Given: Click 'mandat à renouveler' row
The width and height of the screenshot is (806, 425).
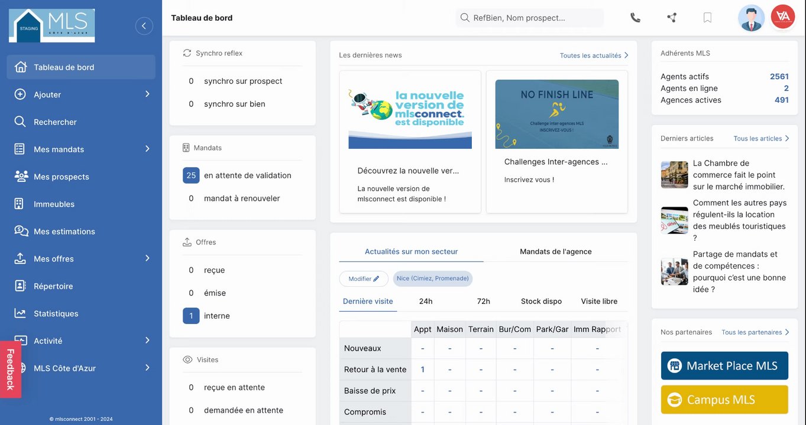Looking at the screenshot, I should tap(242, 198).
